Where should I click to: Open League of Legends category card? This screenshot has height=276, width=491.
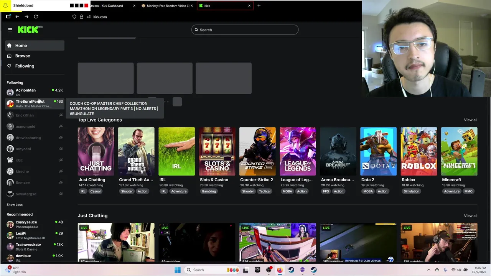(x=298, y=151)
